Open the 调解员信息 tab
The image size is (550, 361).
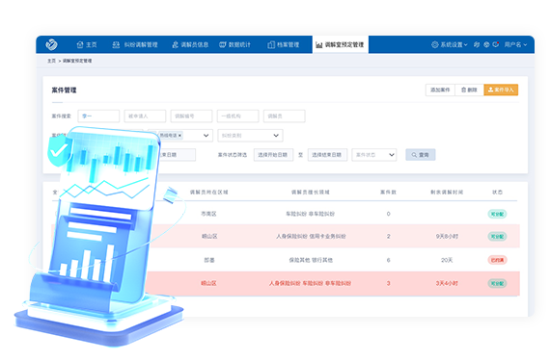[190, 44]
